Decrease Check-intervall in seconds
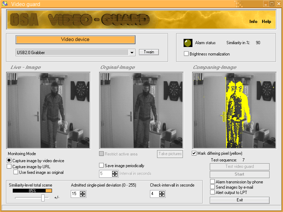This screenshot has height=212, width=283. point(162,196)
